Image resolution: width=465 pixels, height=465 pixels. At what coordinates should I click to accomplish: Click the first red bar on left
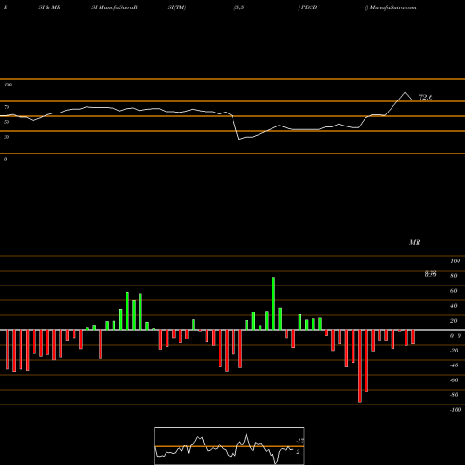[x=7, y=350]
